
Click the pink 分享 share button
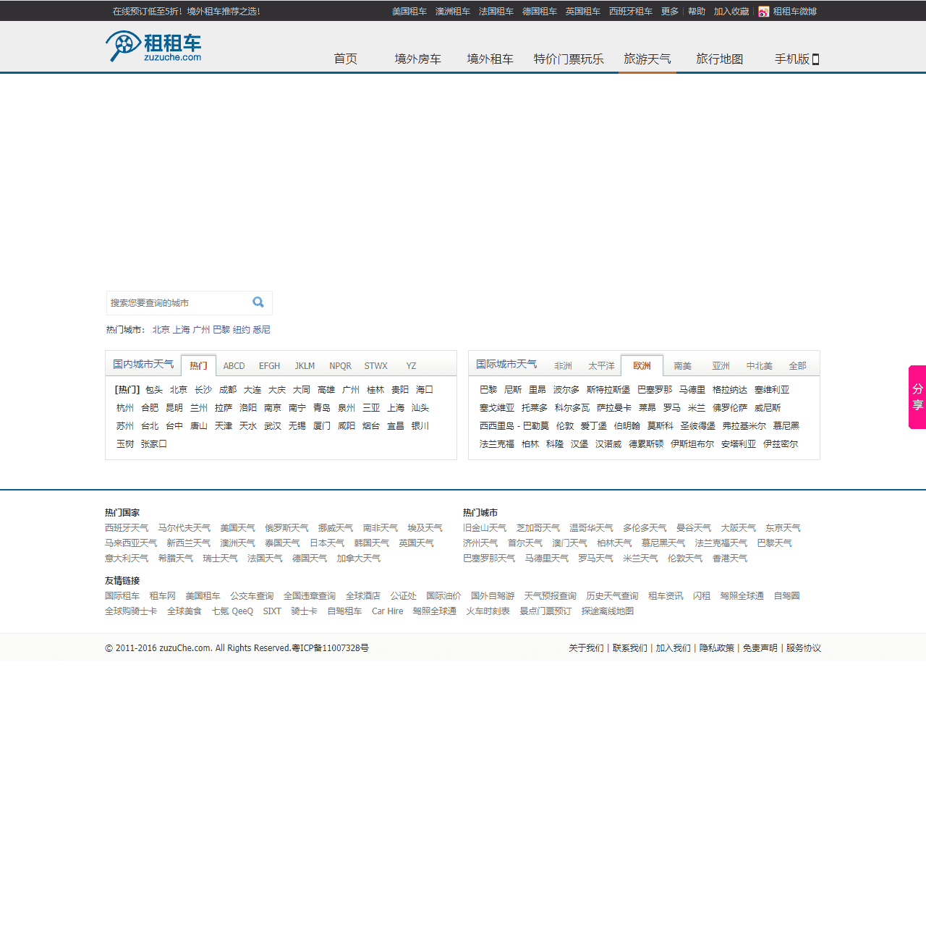point(917,397)
